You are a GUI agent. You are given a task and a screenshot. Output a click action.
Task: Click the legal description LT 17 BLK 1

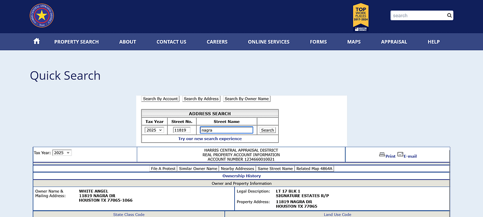(288, 191)
